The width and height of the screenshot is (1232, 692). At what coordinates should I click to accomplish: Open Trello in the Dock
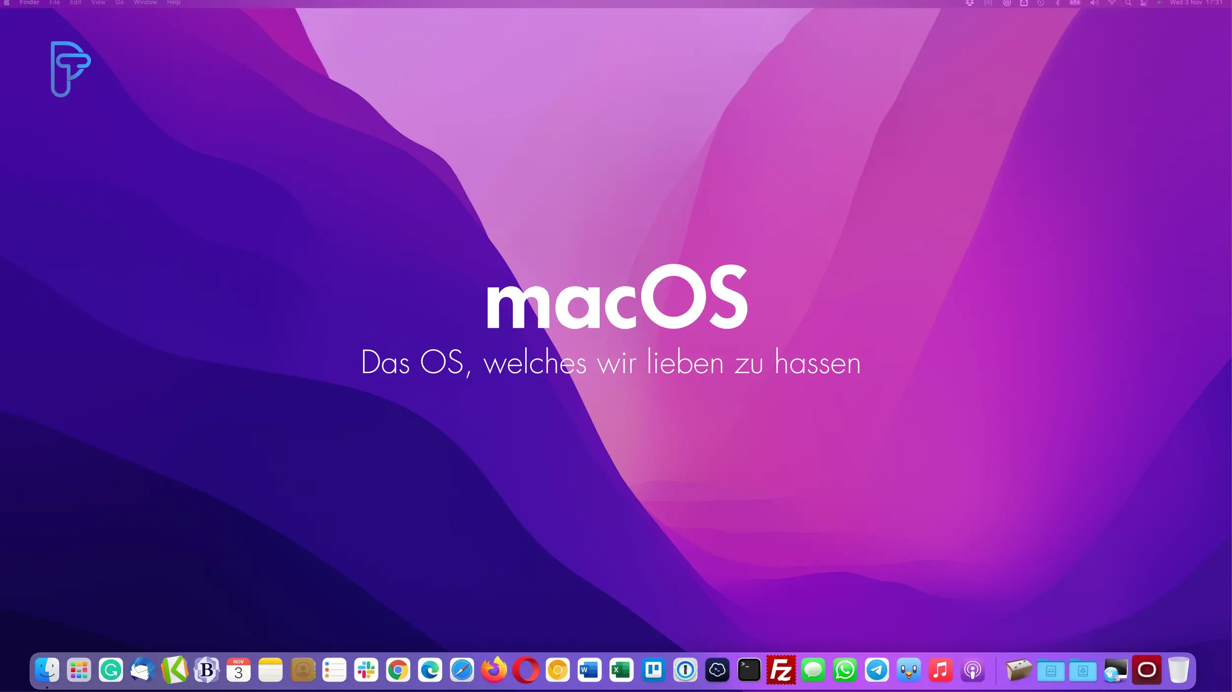pyautogui.click(x=653, y=670)
